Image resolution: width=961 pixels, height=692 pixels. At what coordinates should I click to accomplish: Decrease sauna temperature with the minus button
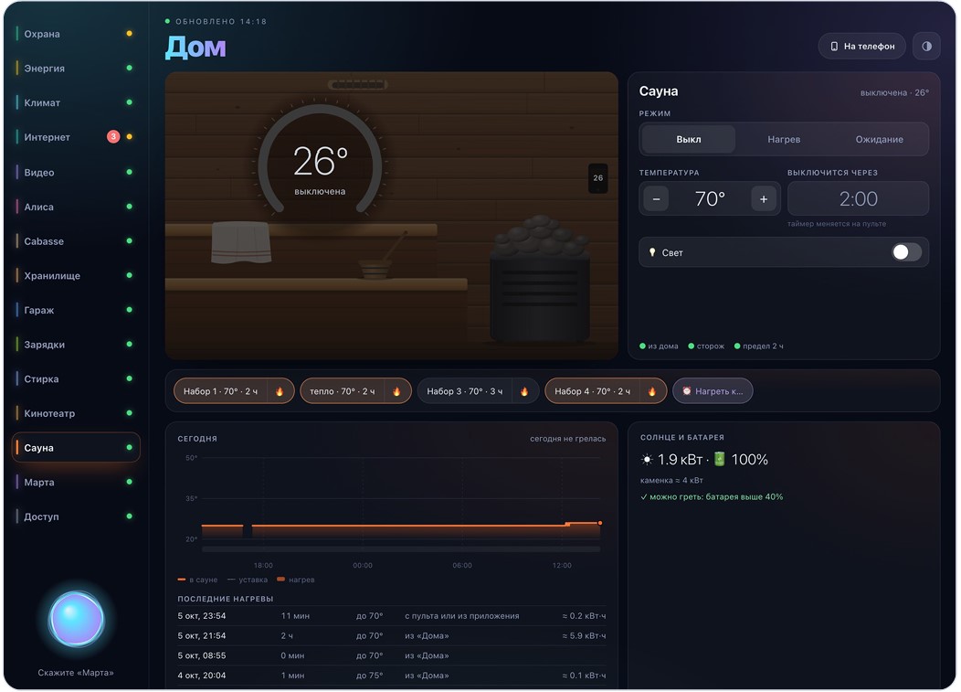pos(657,198)
